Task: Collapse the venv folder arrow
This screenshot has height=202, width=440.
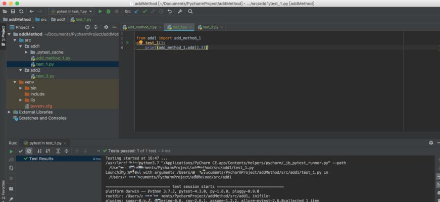Action: [x=15, y=82]
